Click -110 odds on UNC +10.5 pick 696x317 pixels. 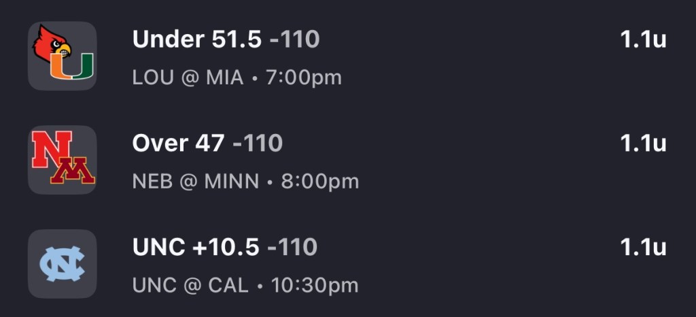(x=293, y=247)
